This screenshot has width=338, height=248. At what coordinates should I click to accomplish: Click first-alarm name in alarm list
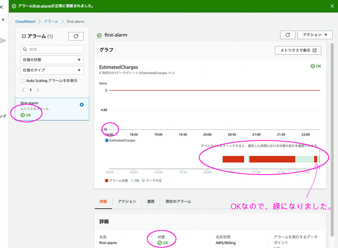click(x=29, y=103)
